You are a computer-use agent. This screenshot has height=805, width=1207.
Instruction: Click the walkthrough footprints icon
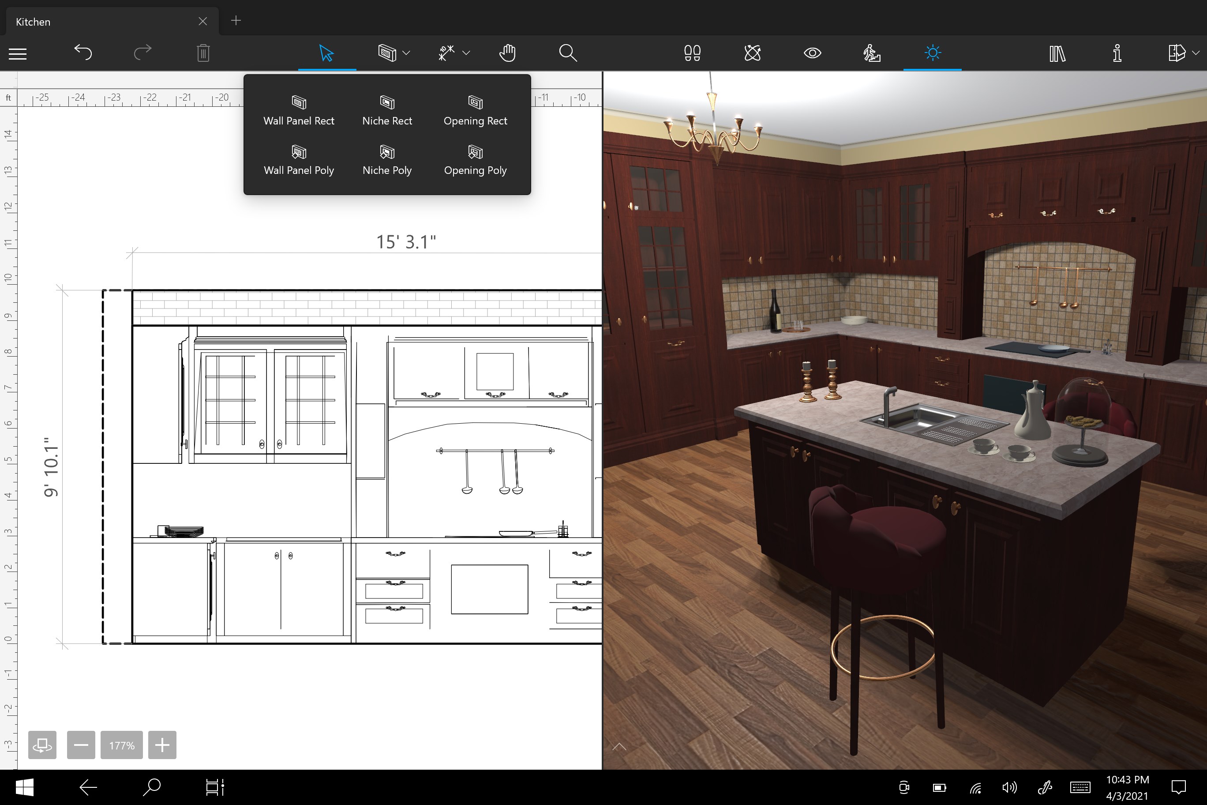click(x=692, y=53)
